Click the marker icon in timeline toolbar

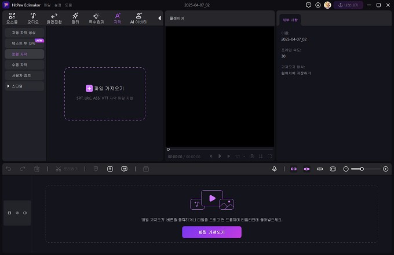[x=96, y=169]
